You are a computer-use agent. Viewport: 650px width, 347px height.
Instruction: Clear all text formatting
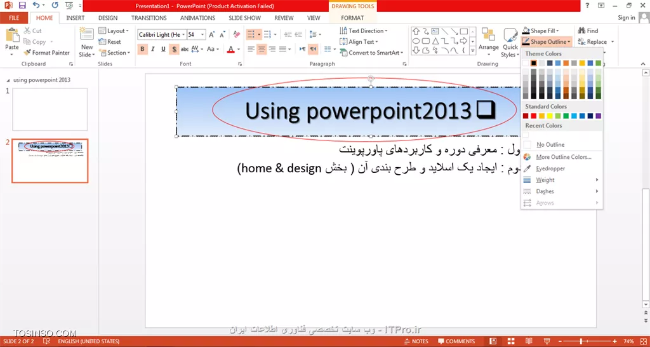[237, 34]
